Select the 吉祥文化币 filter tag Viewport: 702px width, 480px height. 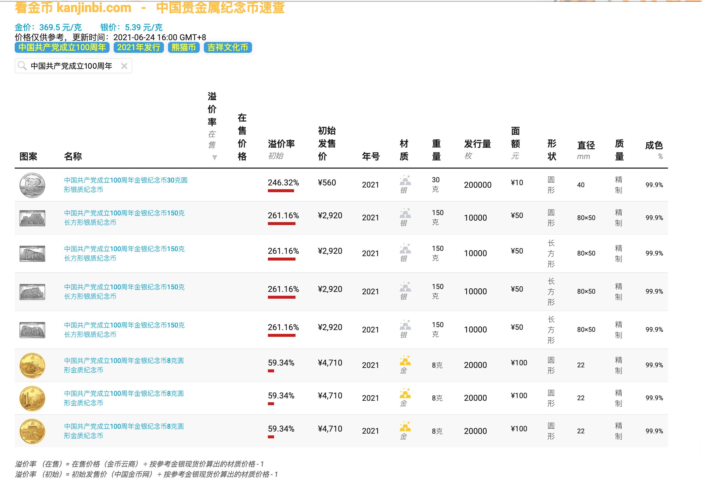[227, 47]
